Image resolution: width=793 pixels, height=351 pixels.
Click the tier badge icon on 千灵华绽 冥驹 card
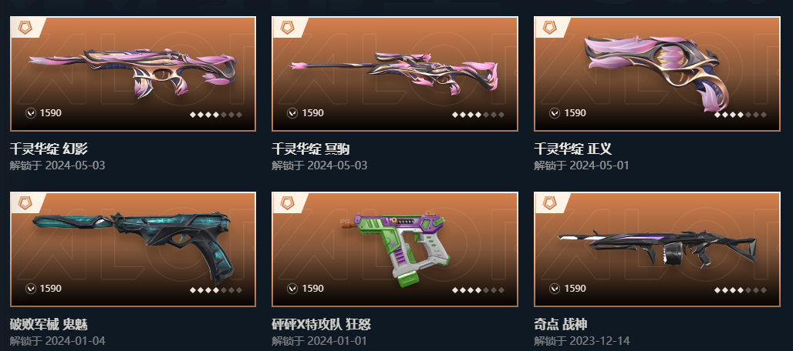pos(287,28)
